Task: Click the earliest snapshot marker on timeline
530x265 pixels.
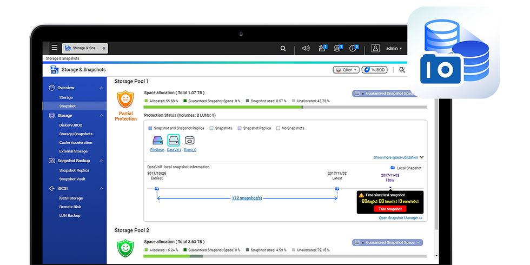Action: click(x=157, y=189)
